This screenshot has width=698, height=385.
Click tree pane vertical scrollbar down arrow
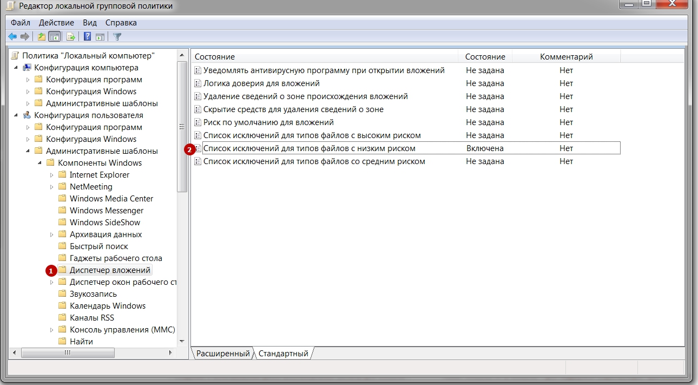coord(182,342)
